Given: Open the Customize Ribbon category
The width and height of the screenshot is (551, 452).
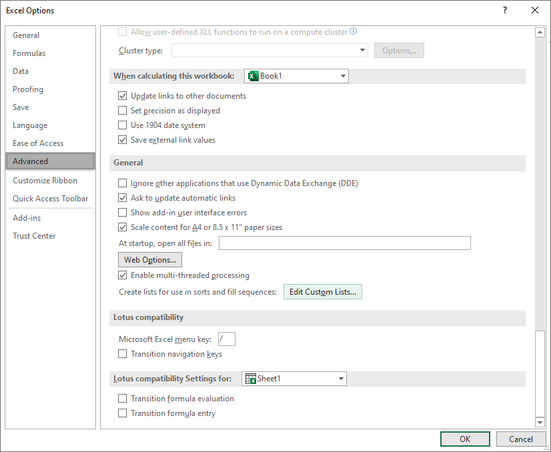Looking at the screenshot, I should (x=50, y=181).
